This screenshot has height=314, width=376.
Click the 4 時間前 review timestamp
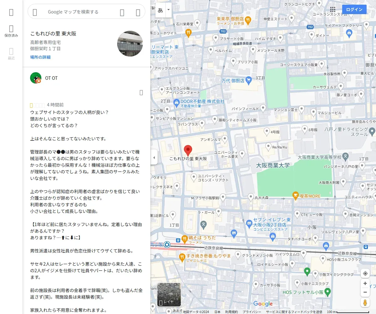point(55,105)
